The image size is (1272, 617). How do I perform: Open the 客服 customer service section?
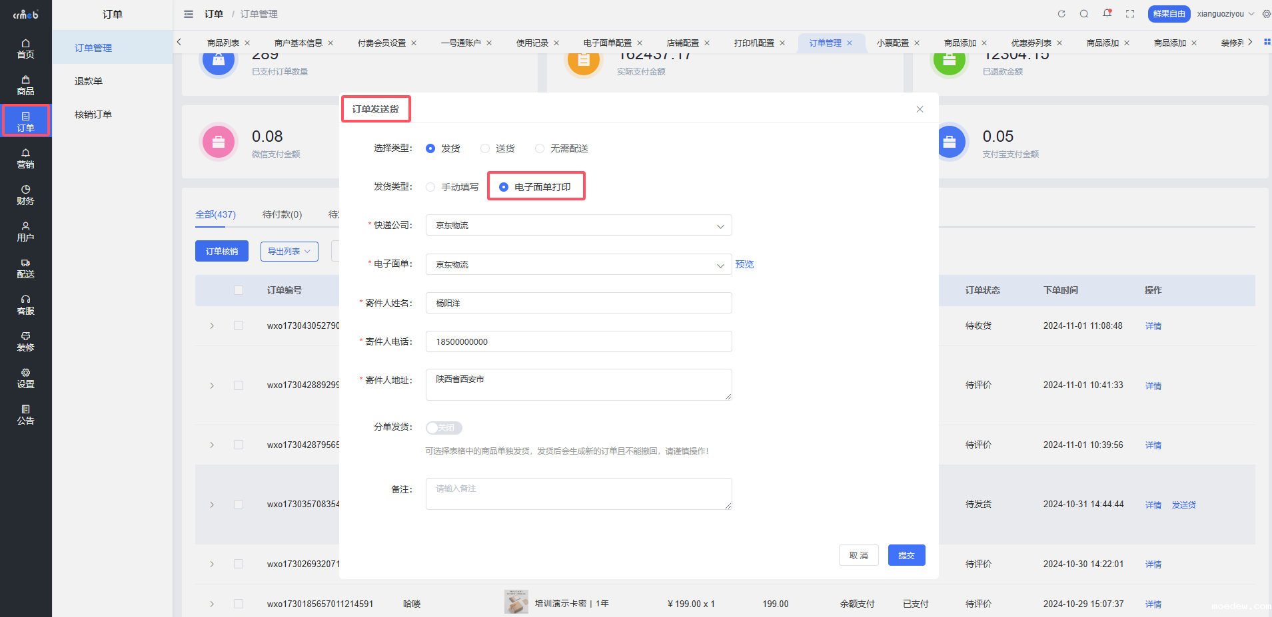pos(25,305)
